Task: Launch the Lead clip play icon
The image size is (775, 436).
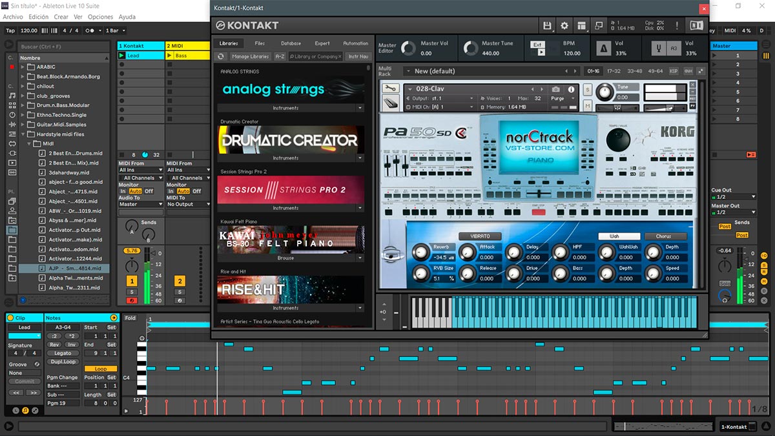Action: click(121, 56)
